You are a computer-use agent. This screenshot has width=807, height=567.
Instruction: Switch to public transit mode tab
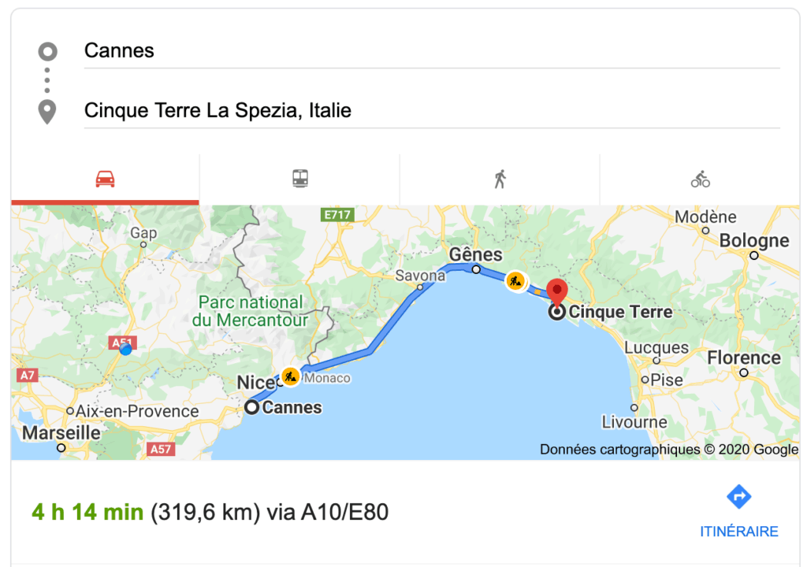click(x=300, y=180)
